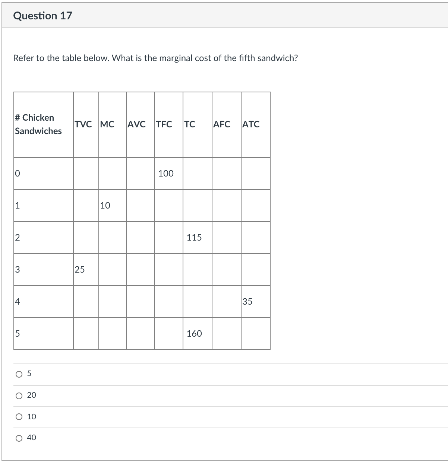
Task: Select the cell containing 35
Action: 247,302
